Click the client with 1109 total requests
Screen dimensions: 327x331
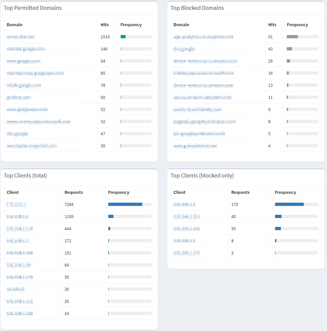click(x=18, y=217)
